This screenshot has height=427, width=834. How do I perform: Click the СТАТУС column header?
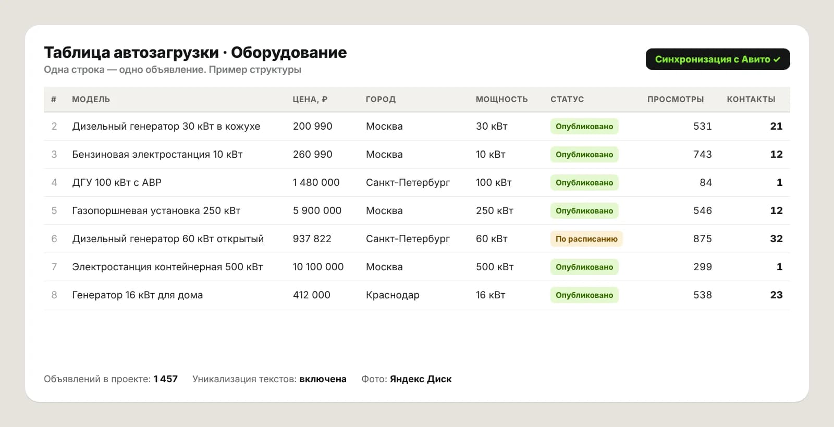point(567,99)
